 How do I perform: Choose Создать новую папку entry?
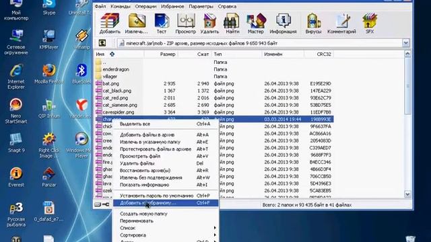[166, 214]
